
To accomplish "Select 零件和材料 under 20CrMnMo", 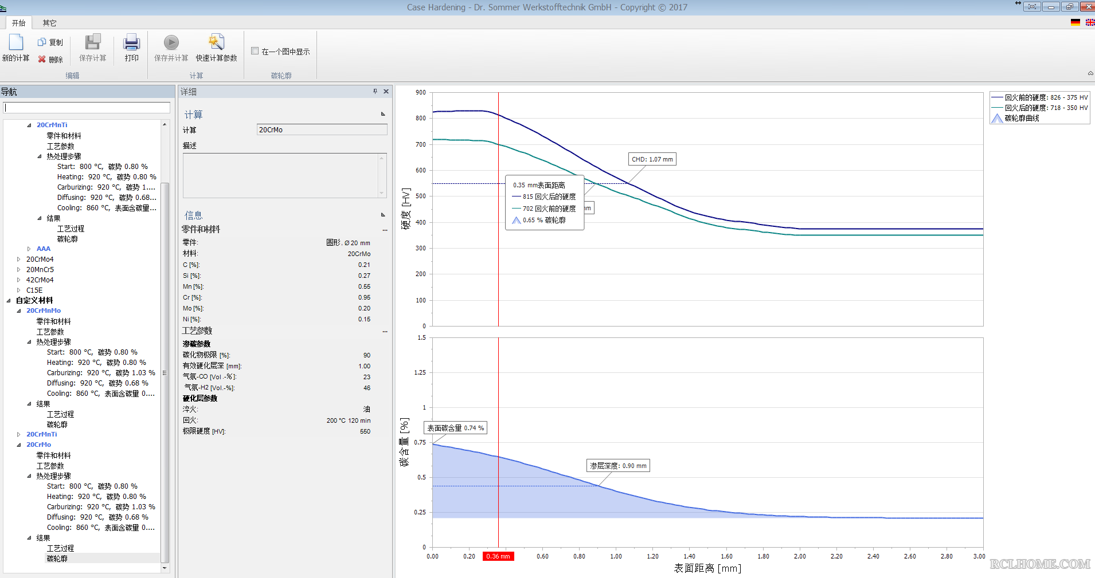I will tap(54, 321).
